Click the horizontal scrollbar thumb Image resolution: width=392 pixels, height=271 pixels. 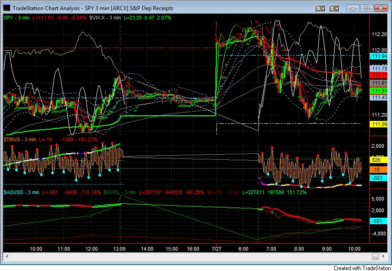point(375,256)
